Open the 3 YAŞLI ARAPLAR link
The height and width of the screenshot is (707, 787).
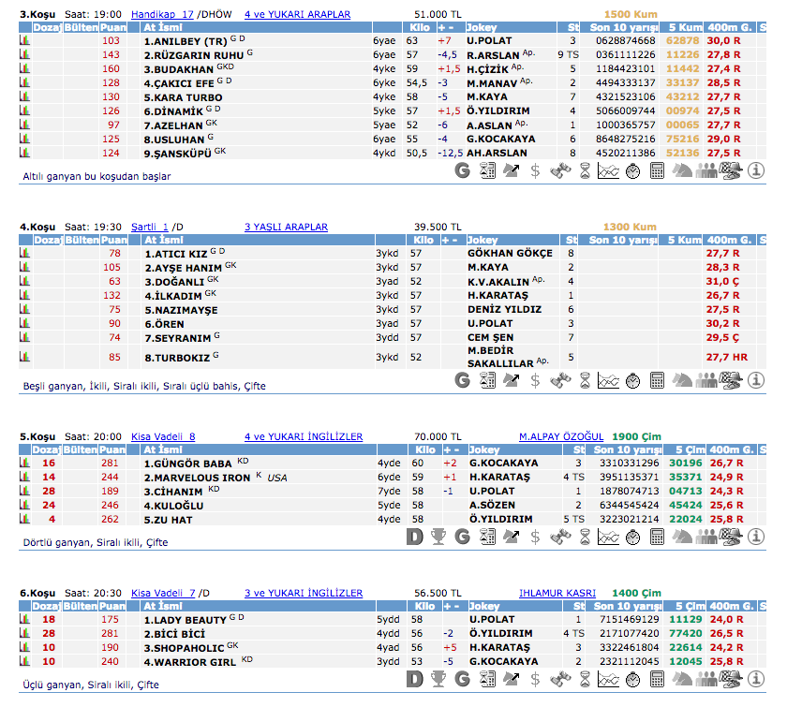(286, 227)
